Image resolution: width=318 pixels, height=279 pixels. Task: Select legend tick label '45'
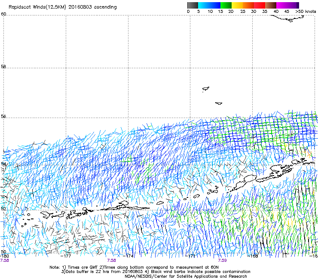287,12
